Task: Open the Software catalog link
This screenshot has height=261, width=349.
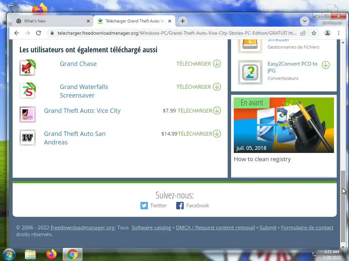Action: 151,228
